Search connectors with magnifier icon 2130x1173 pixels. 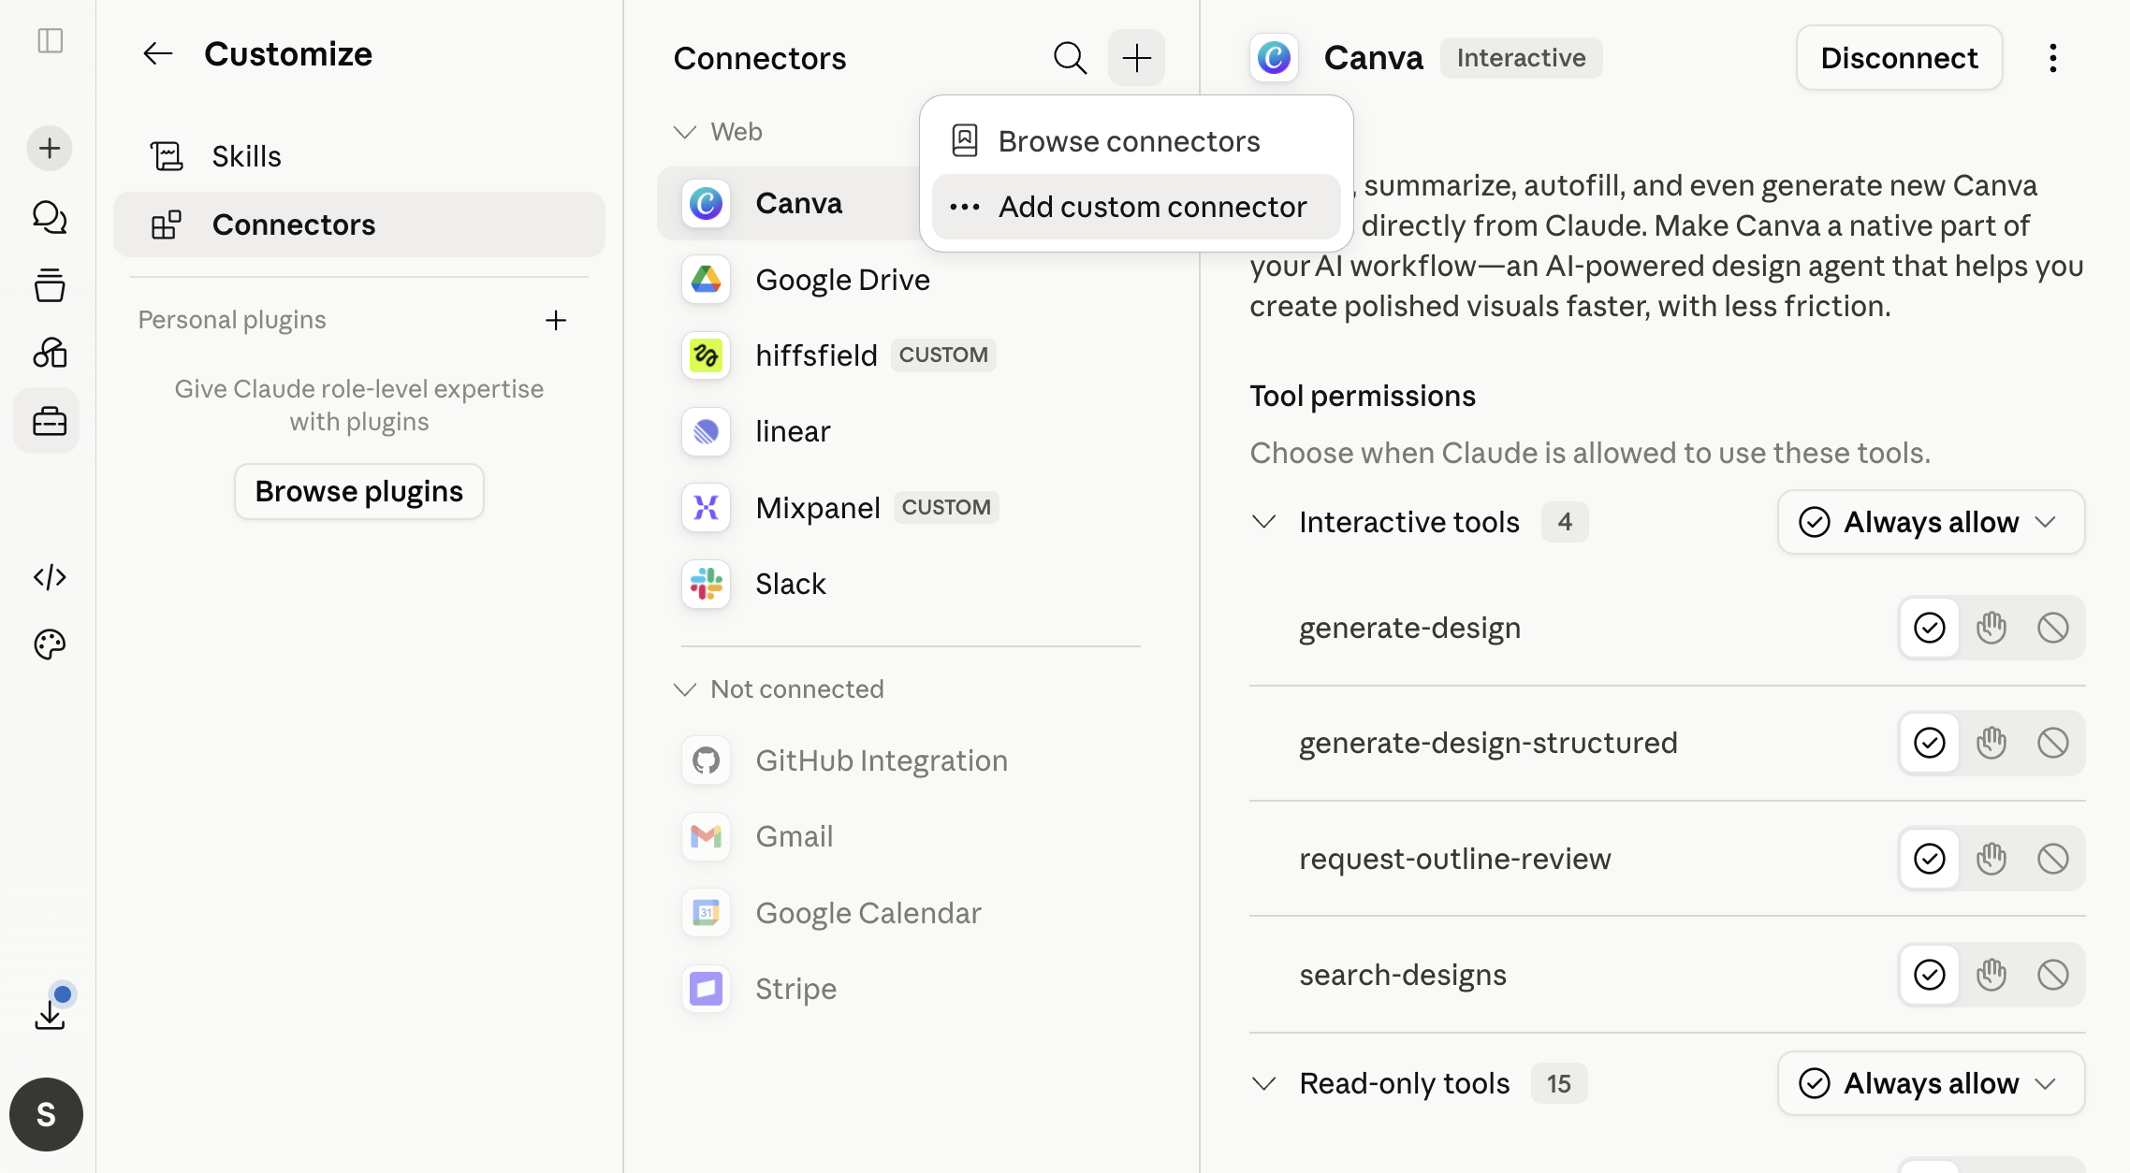coord(1070,58)
